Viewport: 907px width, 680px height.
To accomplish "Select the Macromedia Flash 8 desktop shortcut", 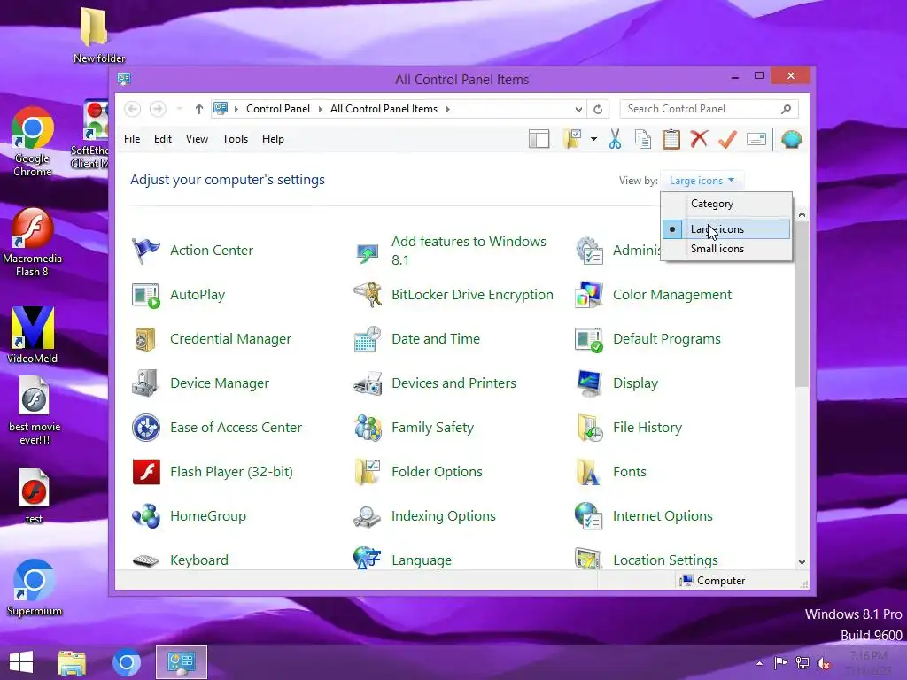I will (x=33, y=243).
